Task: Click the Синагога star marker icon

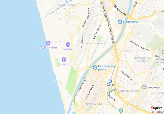Action: click(144, 87)
